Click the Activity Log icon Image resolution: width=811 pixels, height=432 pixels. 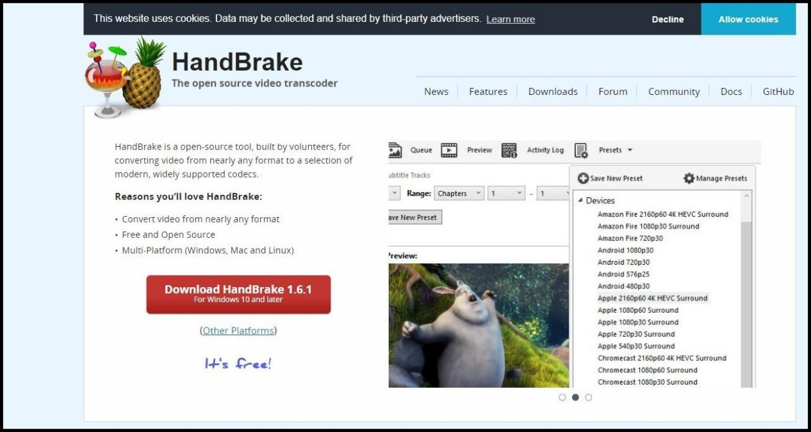click(x=509, y=150)
